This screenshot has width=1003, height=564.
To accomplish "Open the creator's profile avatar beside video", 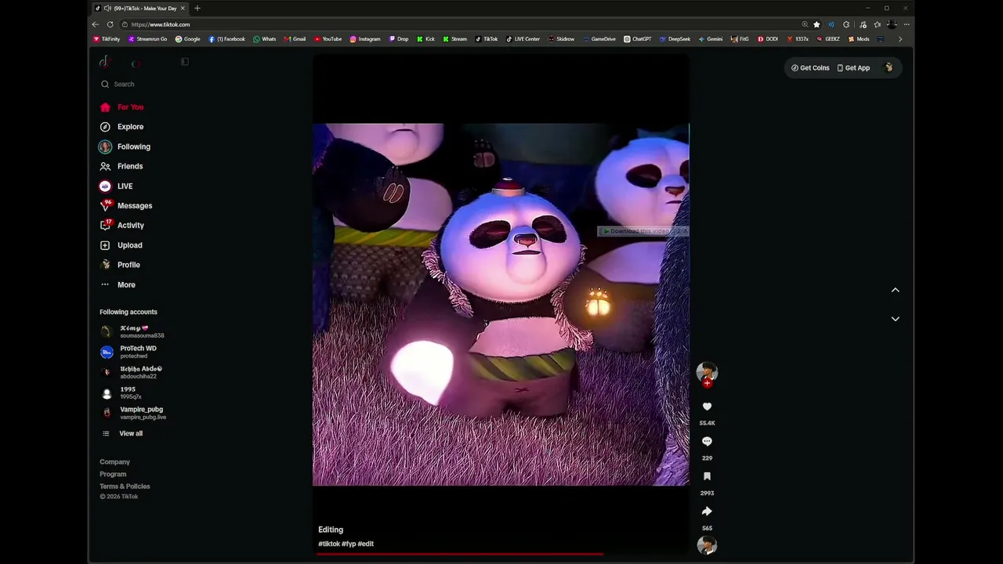I will tap(707, 372).
